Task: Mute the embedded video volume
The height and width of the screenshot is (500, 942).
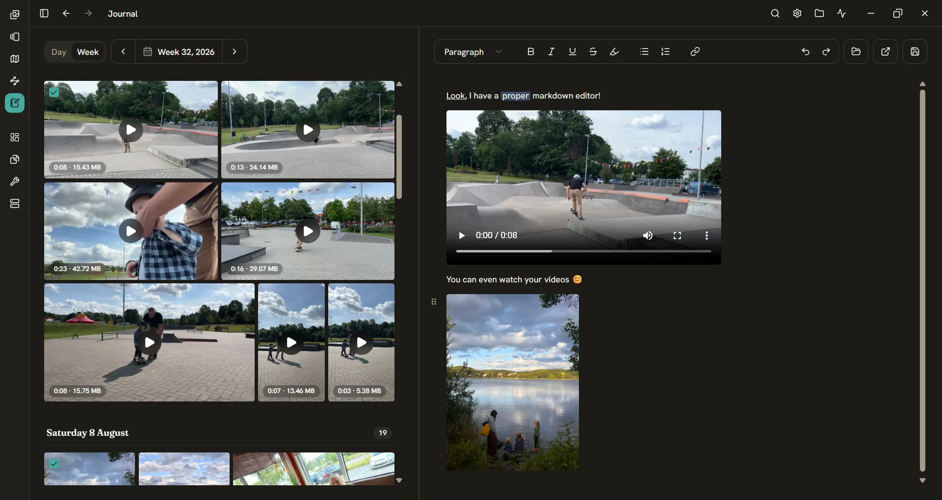Action: tap(648, 236)
